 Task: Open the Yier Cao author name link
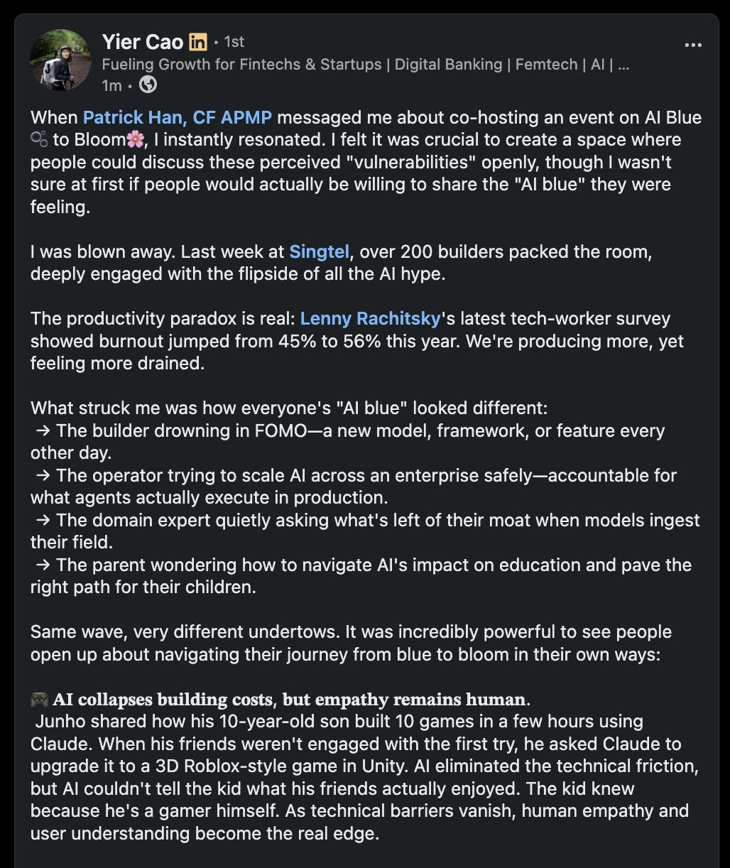tap(142, 43)
